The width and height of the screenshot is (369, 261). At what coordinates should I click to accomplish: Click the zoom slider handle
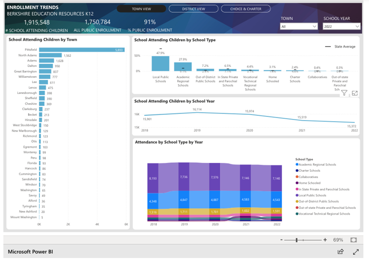[297, 240]
